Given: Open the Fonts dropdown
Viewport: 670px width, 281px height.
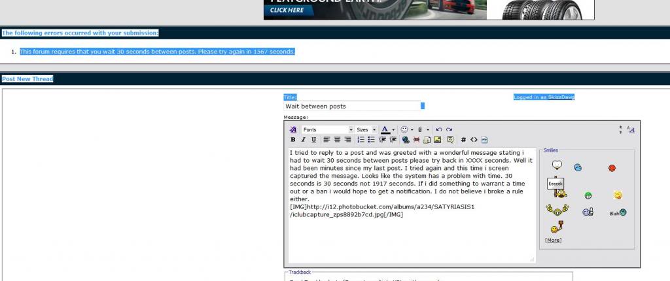Looking at the screenshot, I should (328, 129).
